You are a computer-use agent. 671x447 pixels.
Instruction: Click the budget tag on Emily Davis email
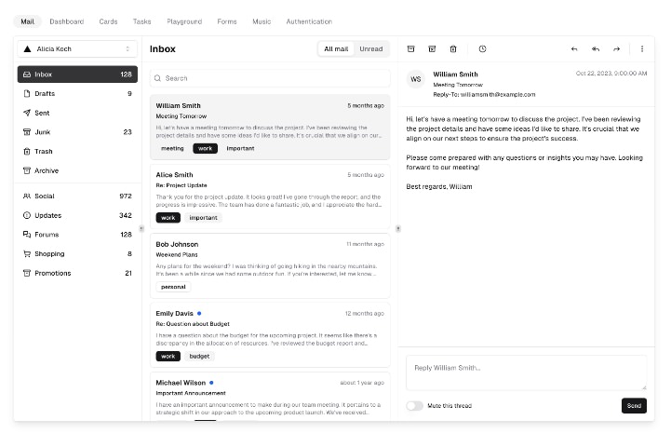coord(199,357)
